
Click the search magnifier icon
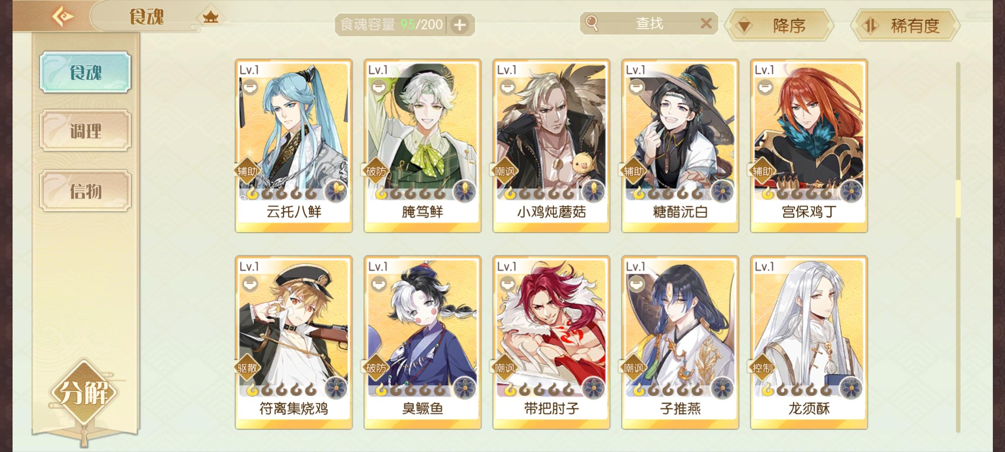coord(592,23)
